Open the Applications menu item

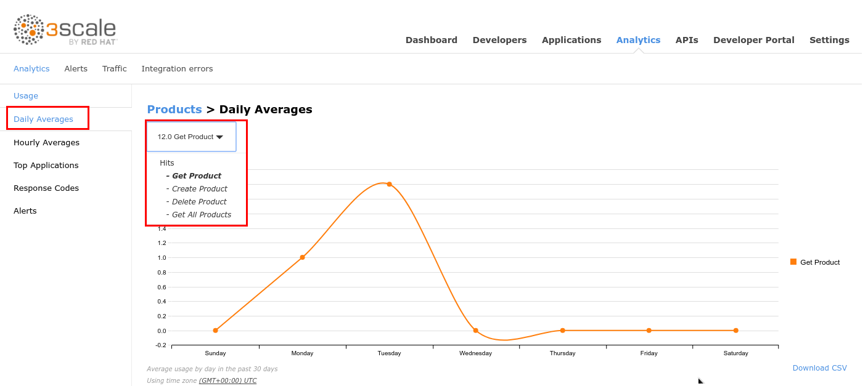[571, 40]
